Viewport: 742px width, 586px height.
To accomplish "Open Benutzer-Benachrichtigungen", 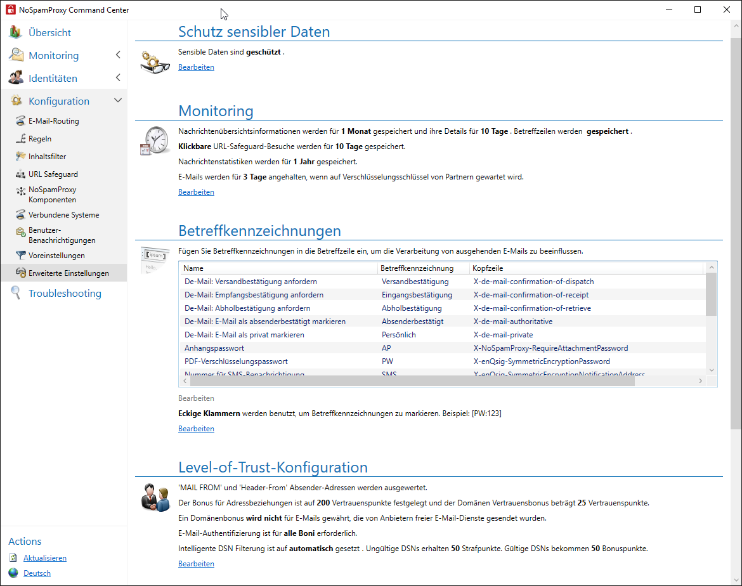I will coord(62,235).
